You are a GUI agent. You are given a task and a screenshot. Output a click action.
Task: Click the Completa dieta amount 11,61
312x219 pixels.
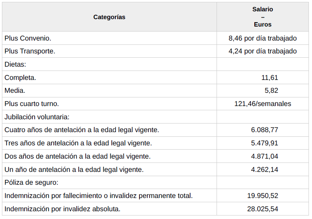point(270,78)
